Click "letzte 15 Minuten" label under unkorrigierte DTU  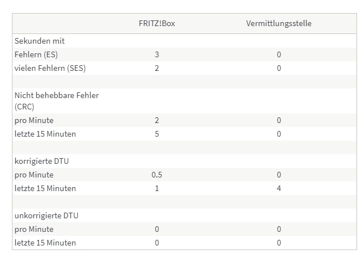pyautogui.click(x=45, y=243)
